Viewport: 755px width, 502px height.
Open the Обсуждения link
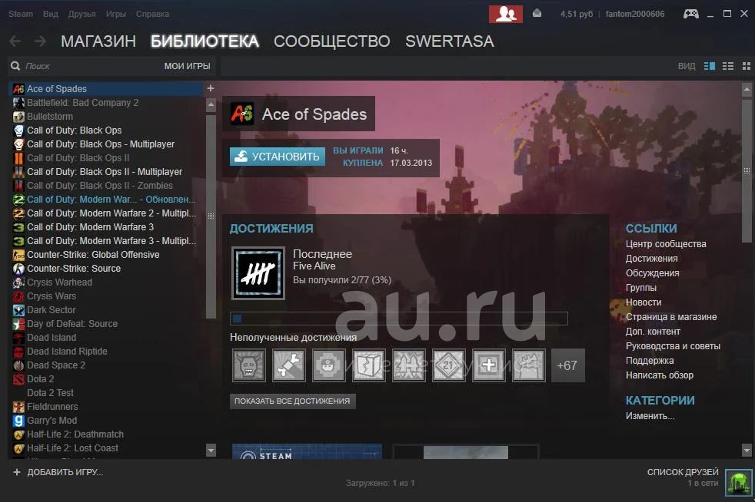coord(653,273)
